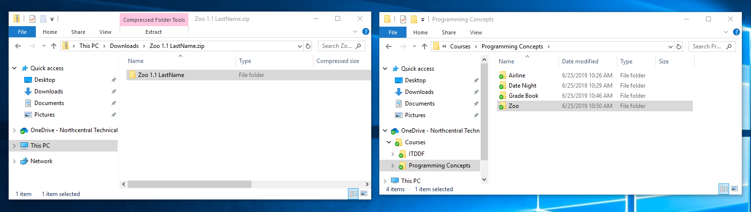Collapse the Courses tree node
This screenshot has height=212, width=751.
[389, 142]
